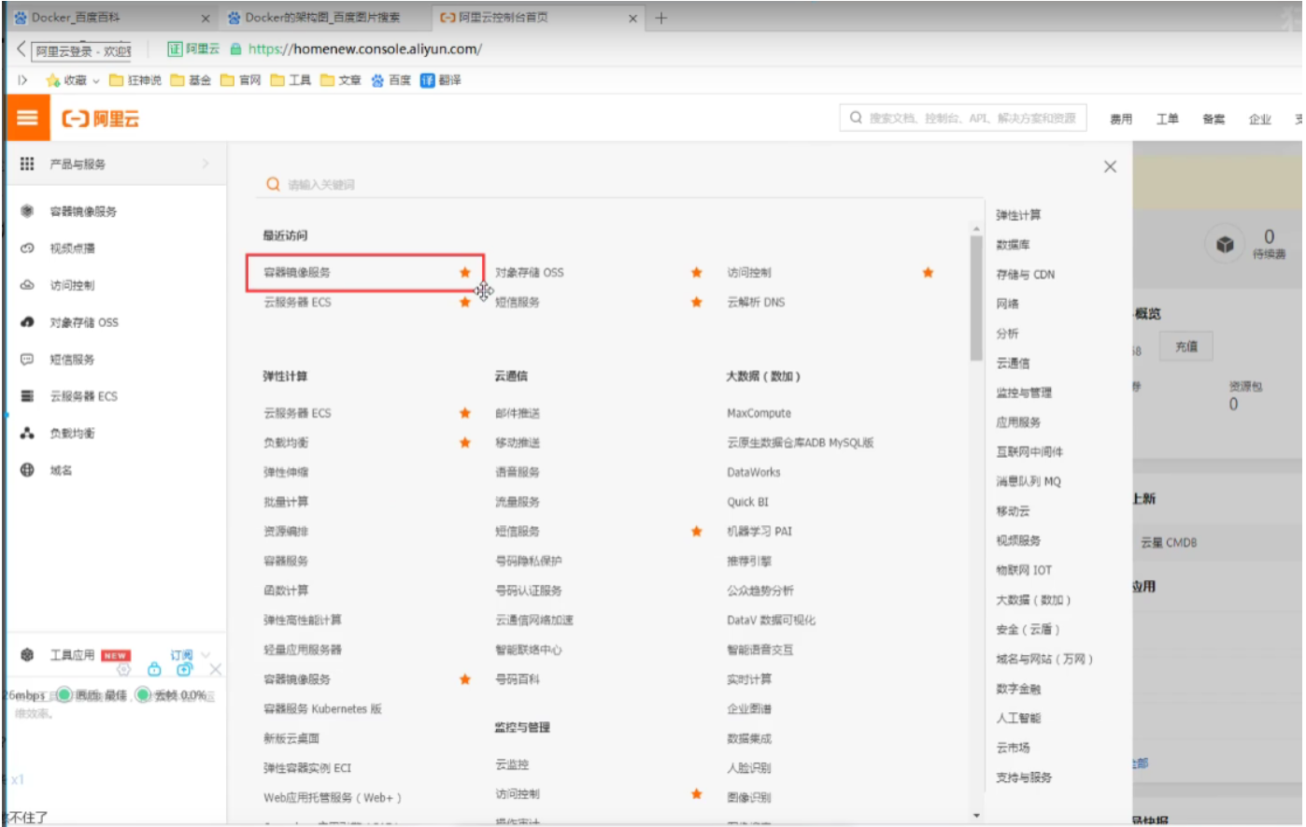The width and height of the screenshot is (1306, 827).
Task: Open the 狂神说 bookmark folder
Action: (135, 80)
